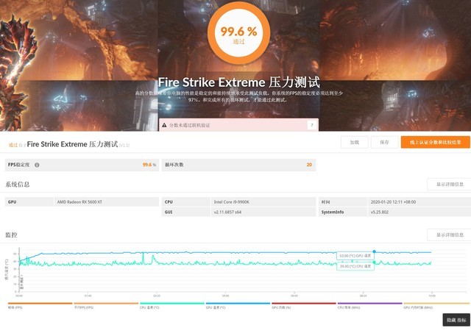Click the 03:20 tick on the chart time axis
The width and height of the screenshot is (471, 336).
[157, 296]
